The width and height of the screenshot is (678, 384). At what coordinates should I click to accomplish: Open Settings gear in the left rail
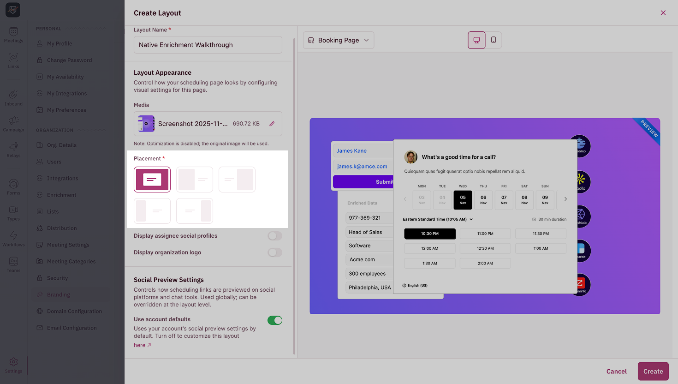[x=13, y=365]
